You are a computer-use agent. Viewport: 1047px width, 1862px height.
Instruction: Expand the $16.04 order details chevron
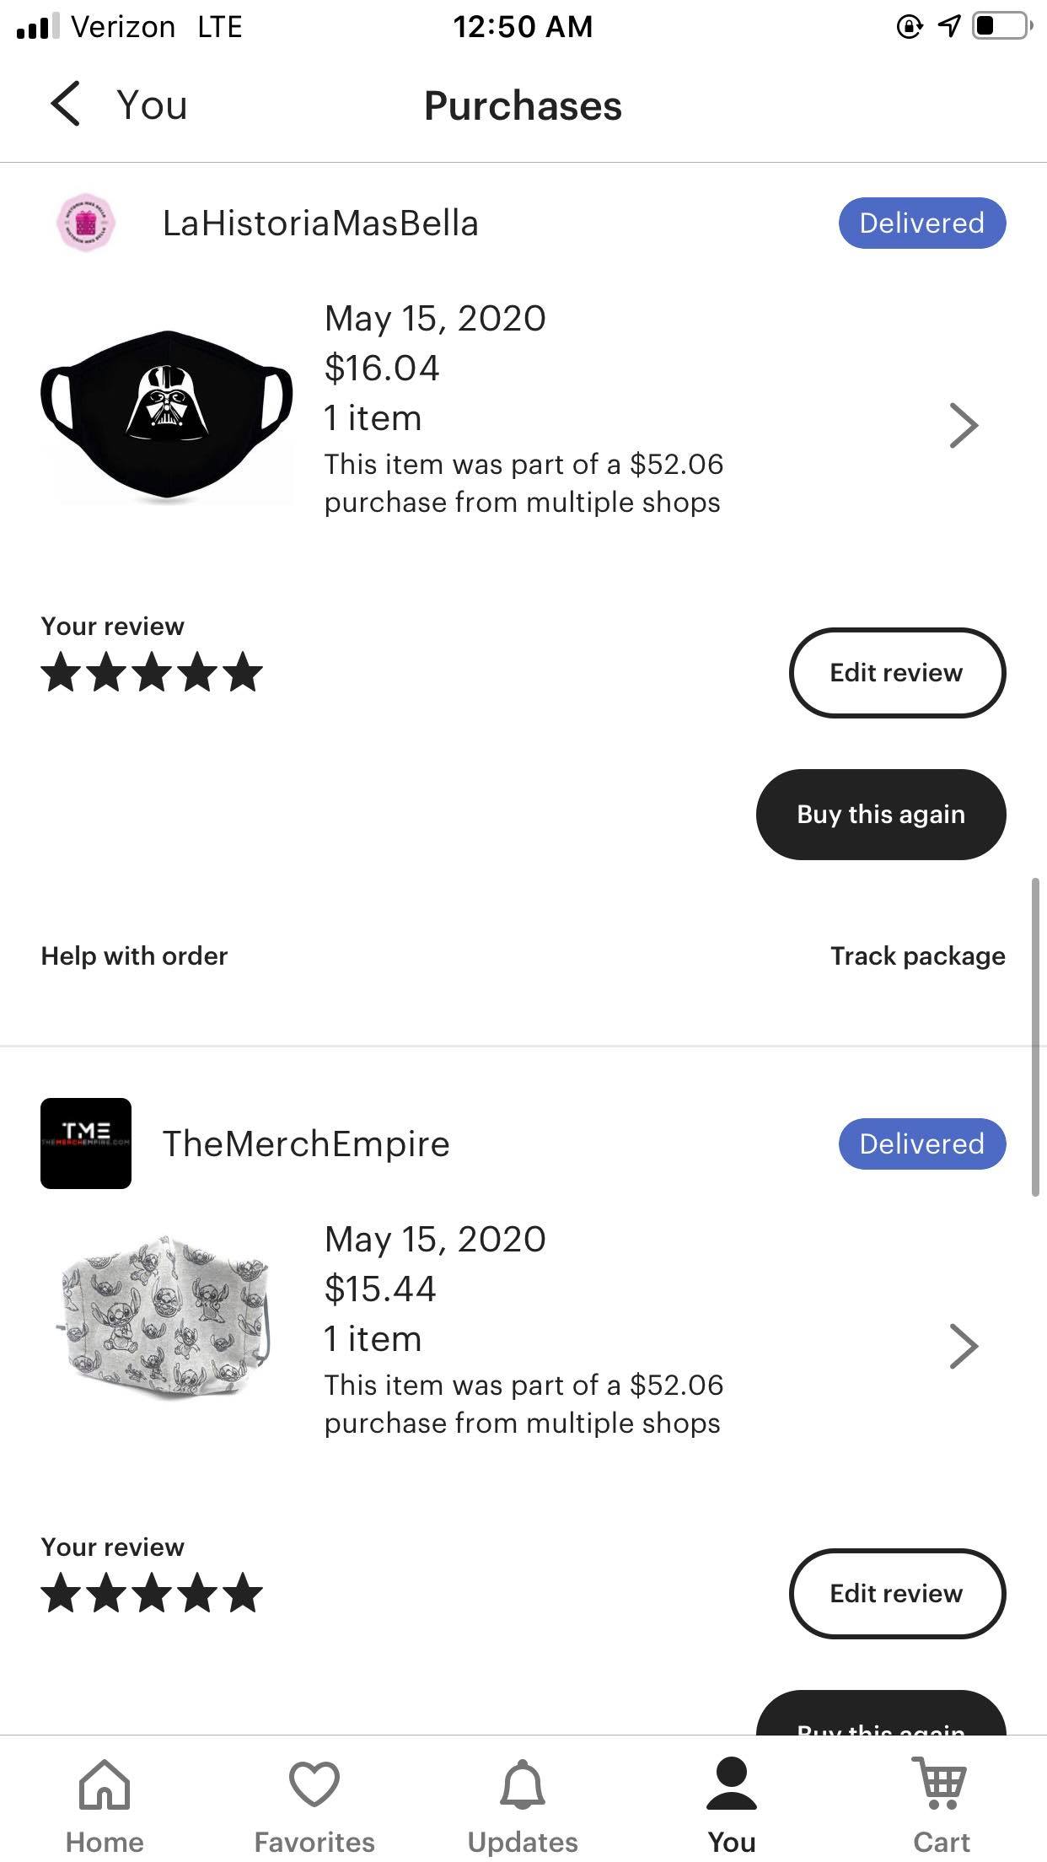(964, 425)
